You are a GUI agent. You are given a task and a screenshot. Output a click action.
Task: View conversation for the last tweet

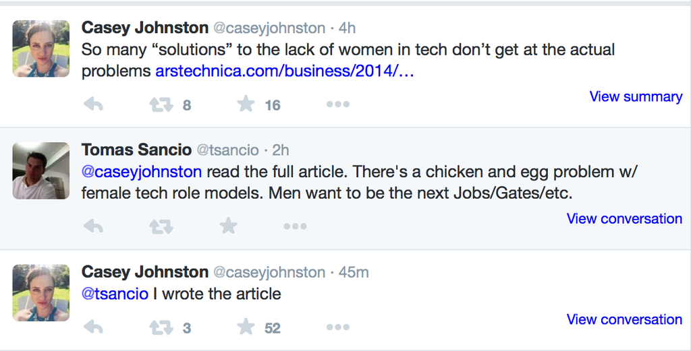(x=624, y=319)
